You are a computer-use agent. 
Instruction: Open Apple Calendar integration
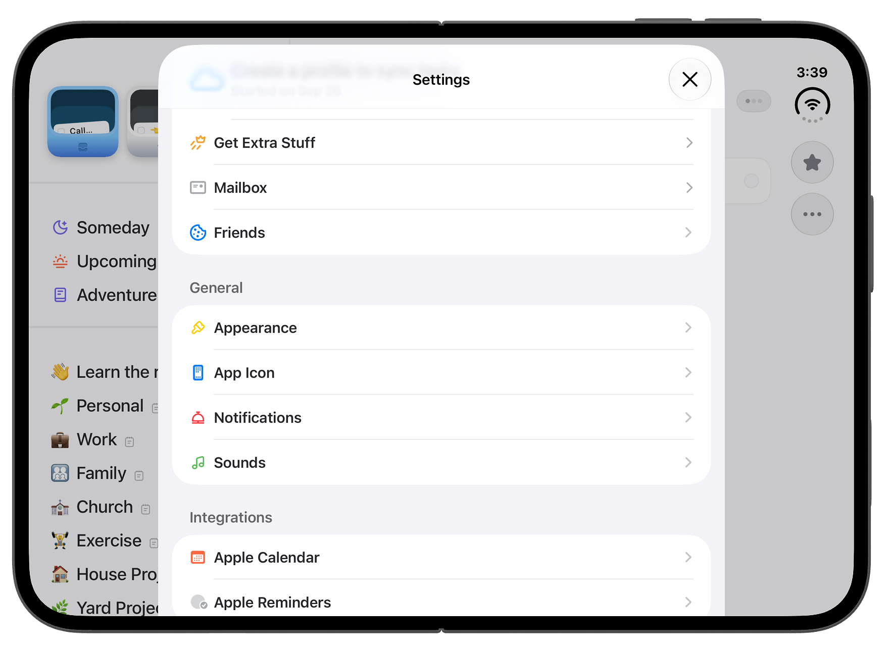coord(441,558)
